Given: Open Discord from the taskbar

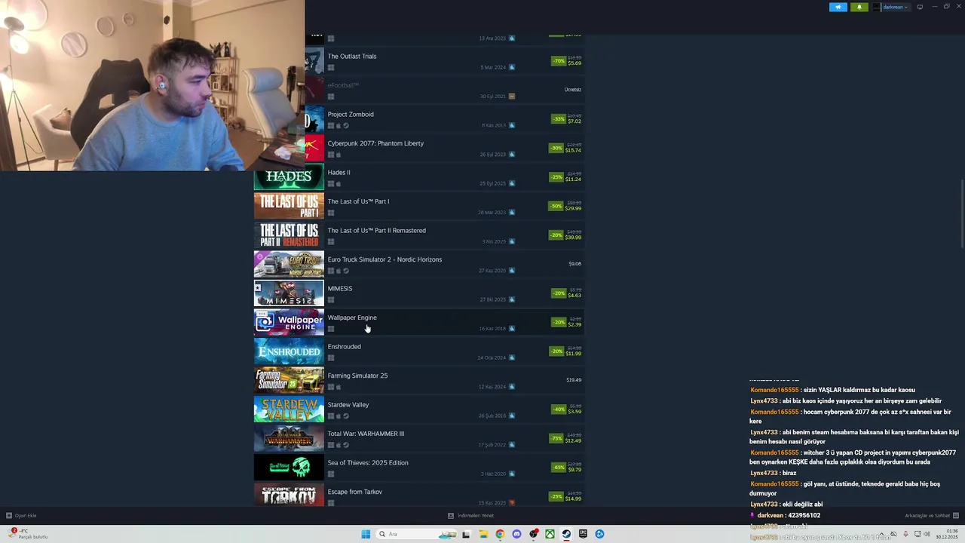Looking at the screenshot, I should click(516, 534).
